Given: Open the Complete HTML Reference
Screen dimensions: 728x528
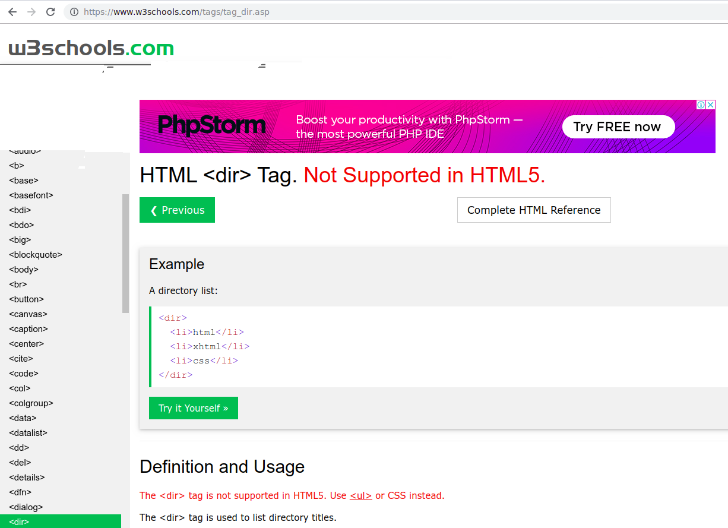Looking at the screenshot, I should 534,210.
